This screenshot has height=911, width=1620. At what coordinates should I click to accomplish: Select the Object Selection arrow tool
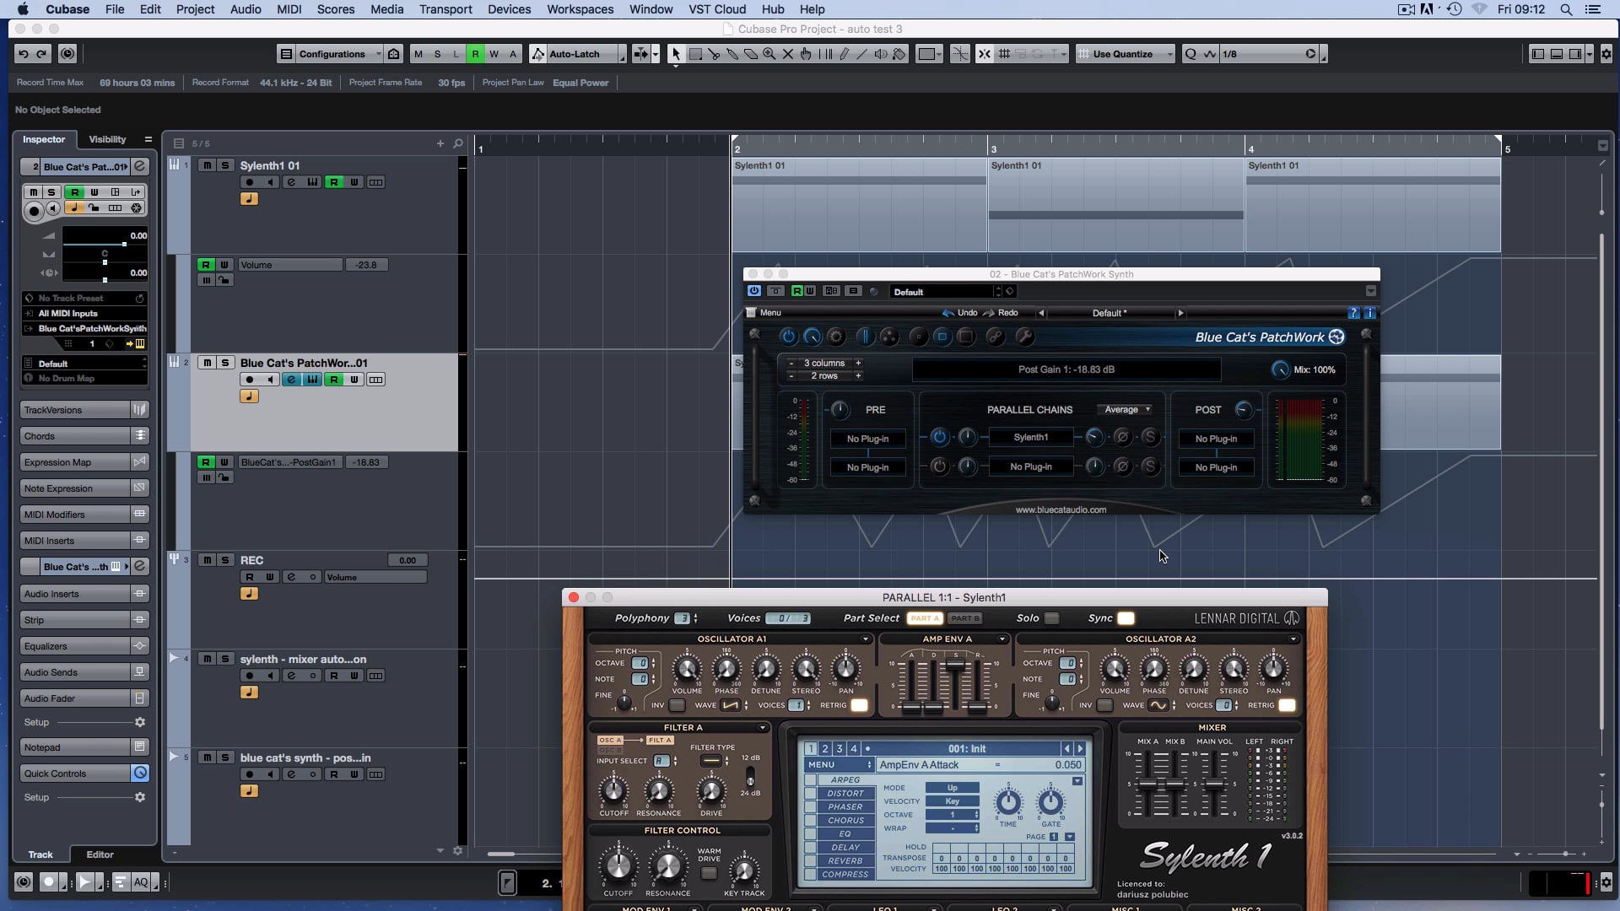(675, 54)
